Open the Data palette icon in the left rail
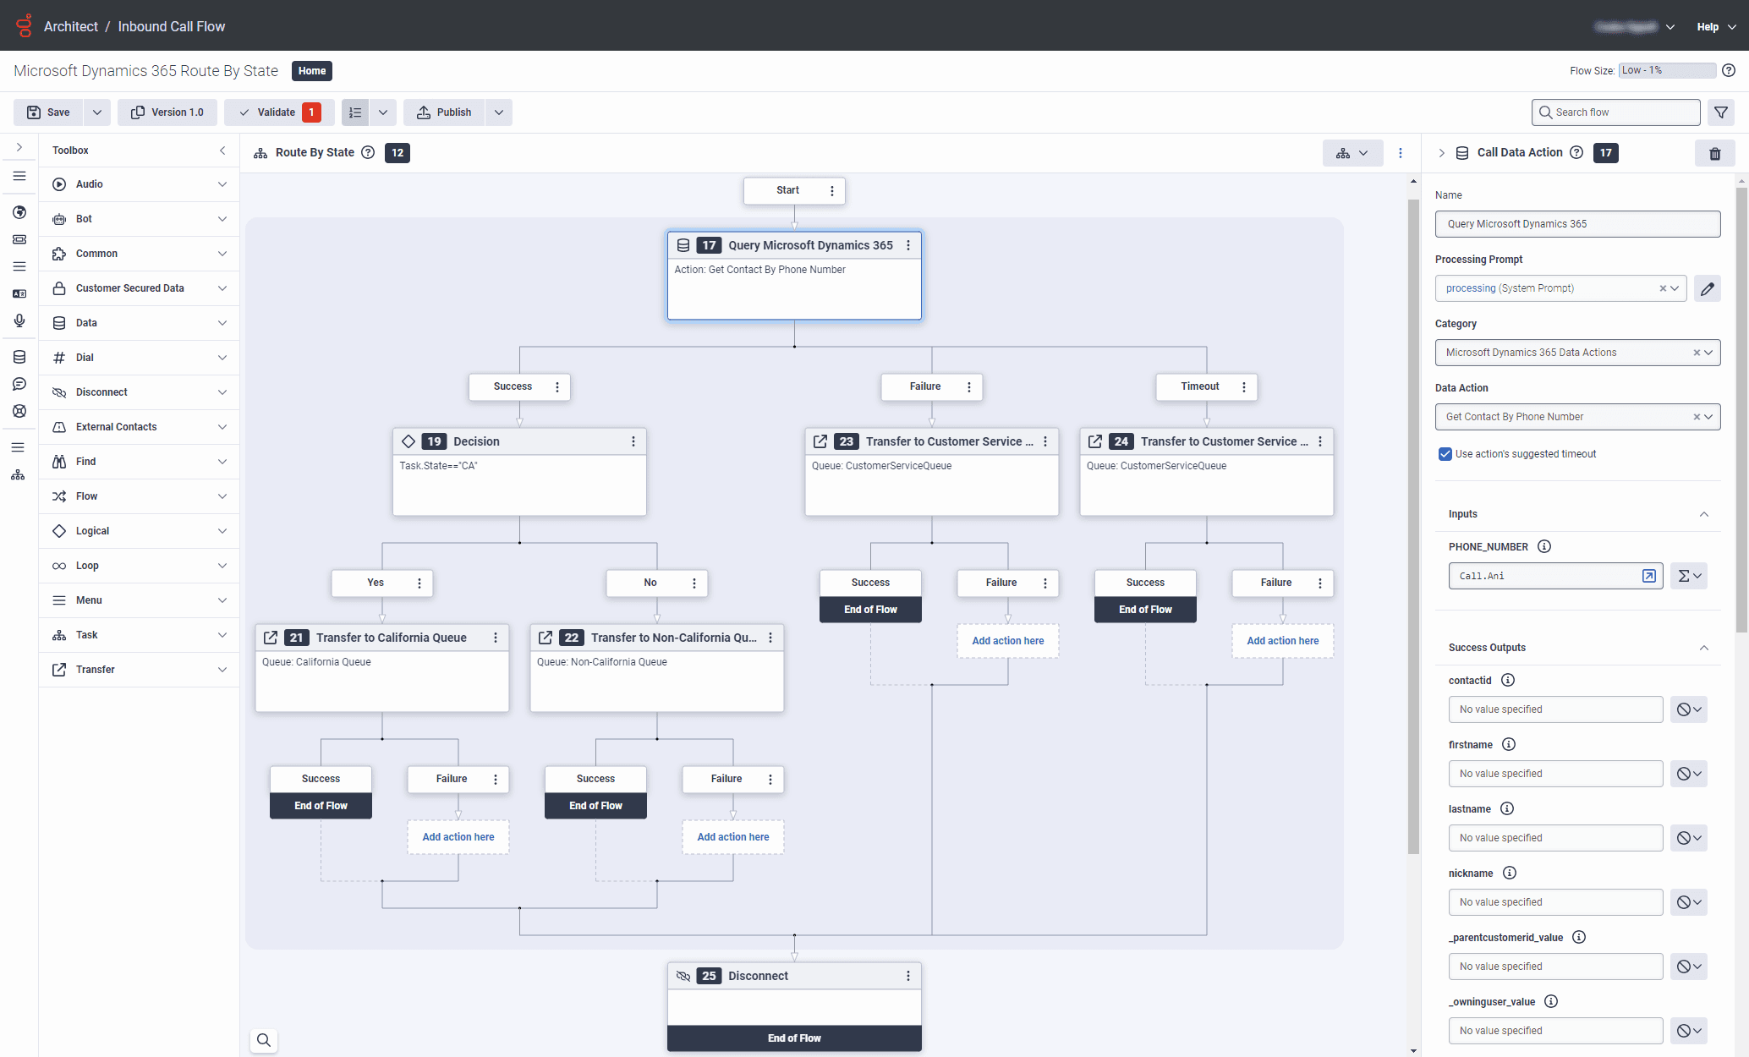The image size is (1749, 1057). pos(19,356)
